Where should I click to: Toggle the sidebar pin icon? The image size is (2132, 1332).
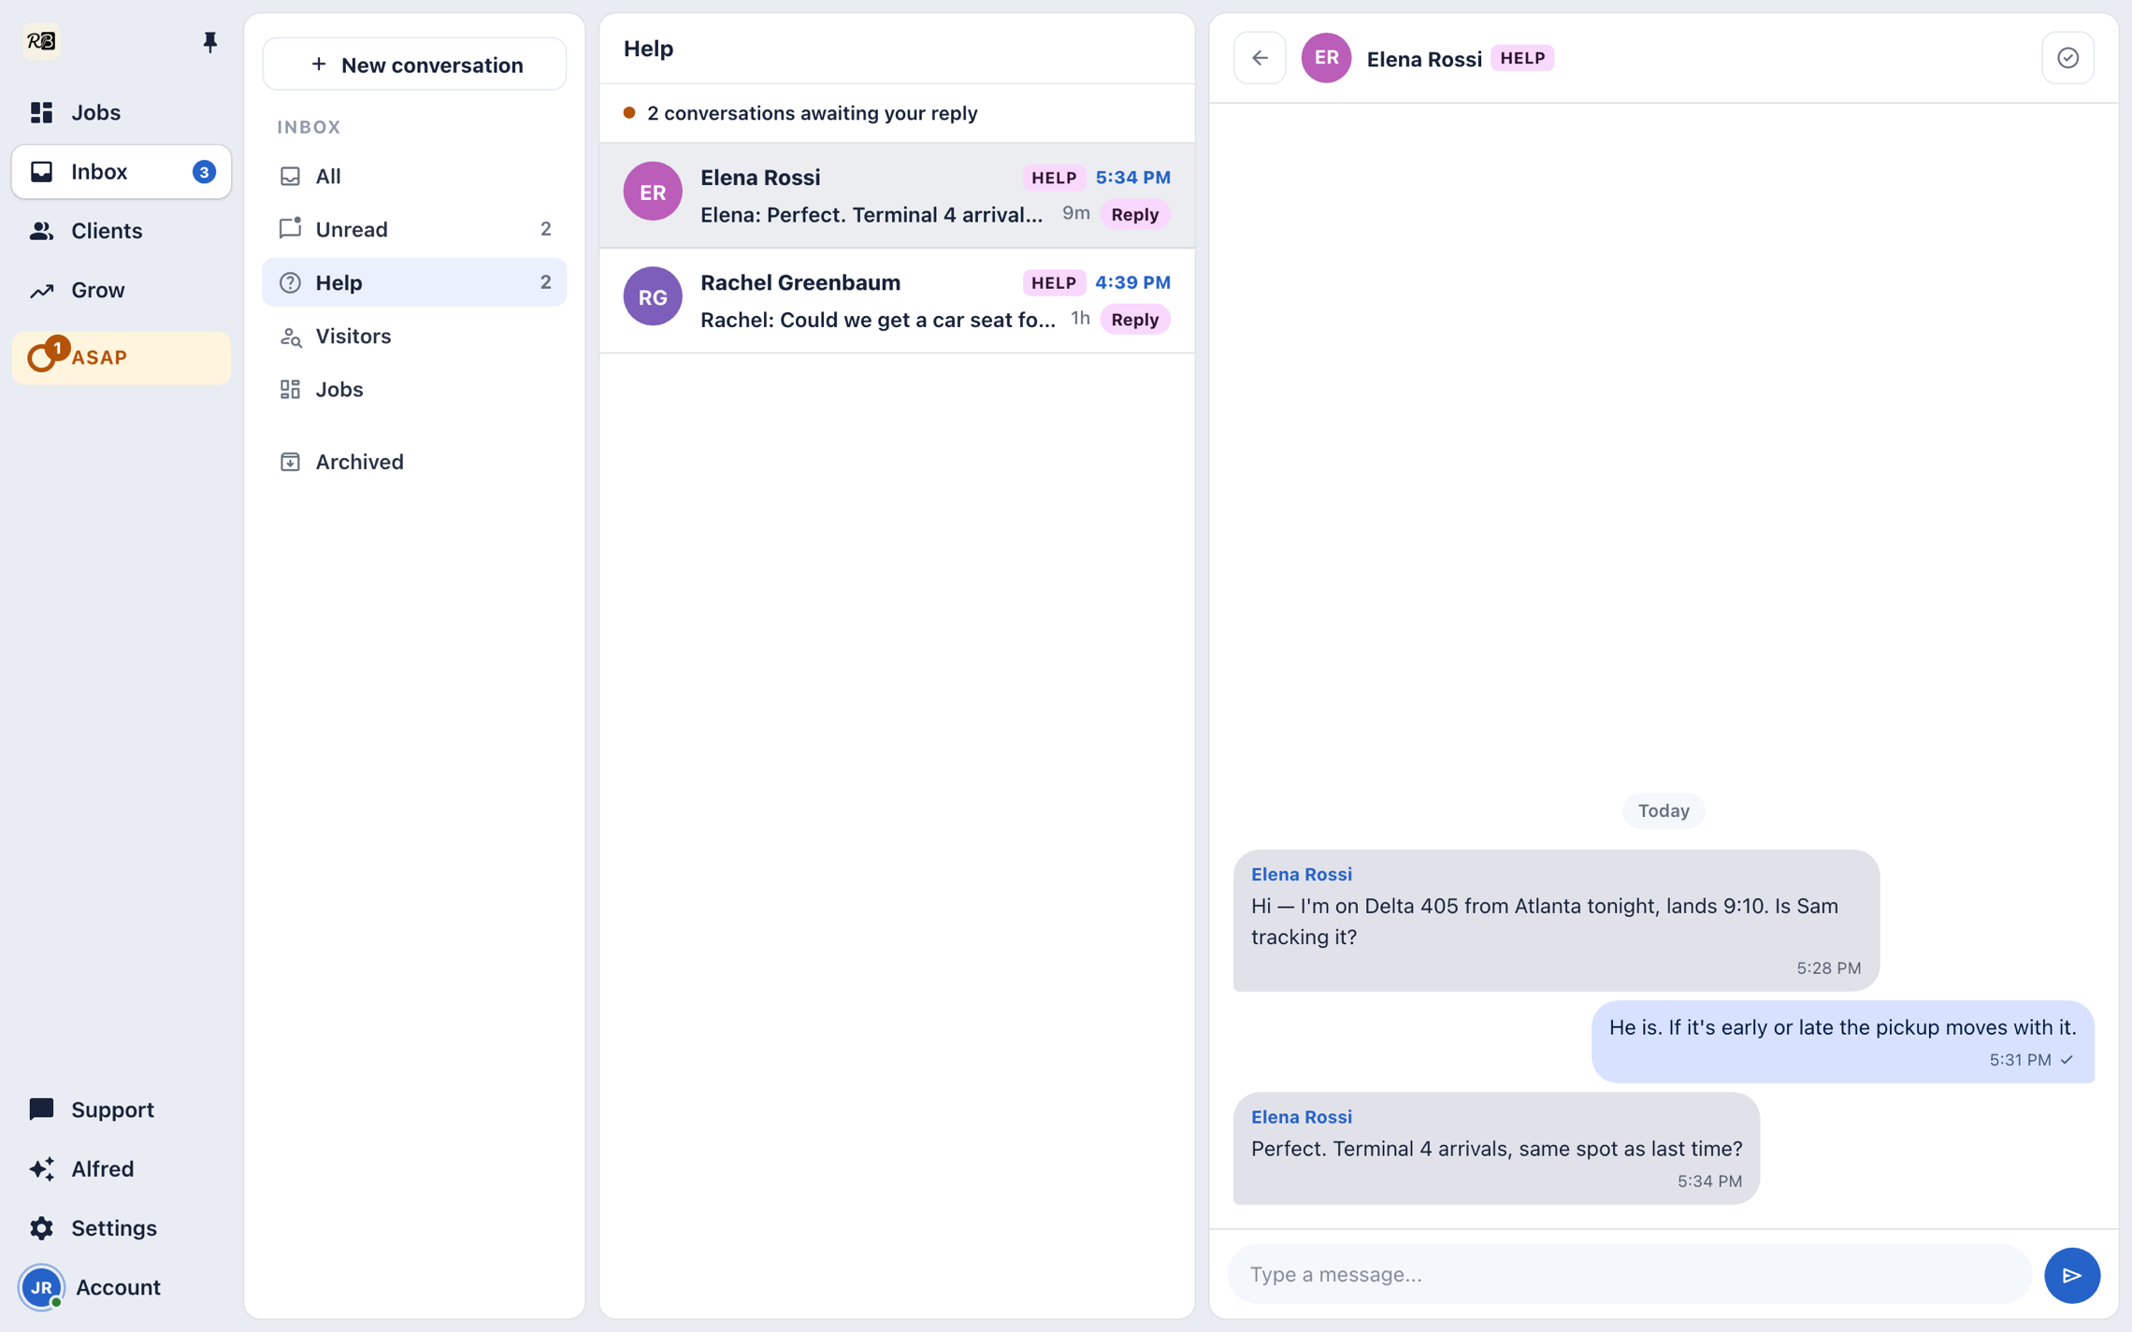point(209,42)
